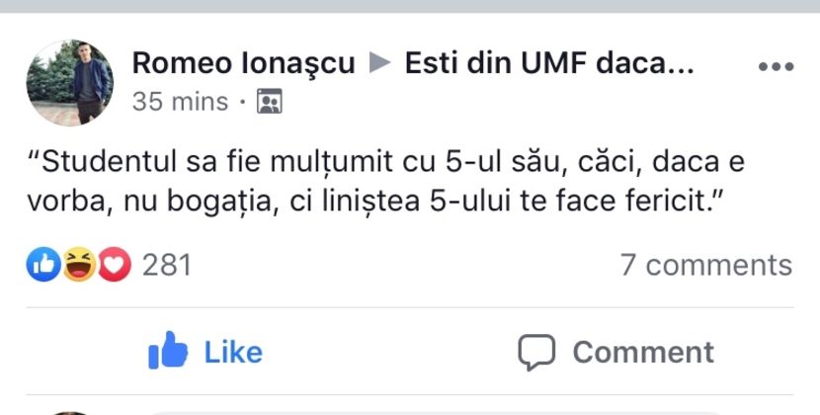
Task: Open Romeo Ionaşcu's profile name link
Action: [x=243, y=63]
